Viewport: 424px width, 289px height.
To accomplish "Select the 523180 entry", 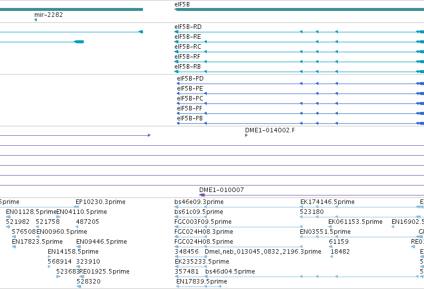I will (x=312, y=212).
